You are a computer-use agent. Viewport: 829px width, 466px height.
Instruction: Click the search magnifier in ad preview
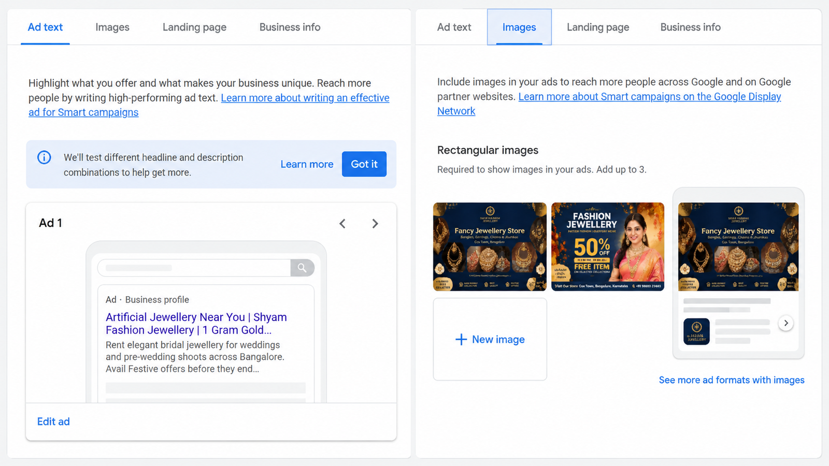pos(302,268)
